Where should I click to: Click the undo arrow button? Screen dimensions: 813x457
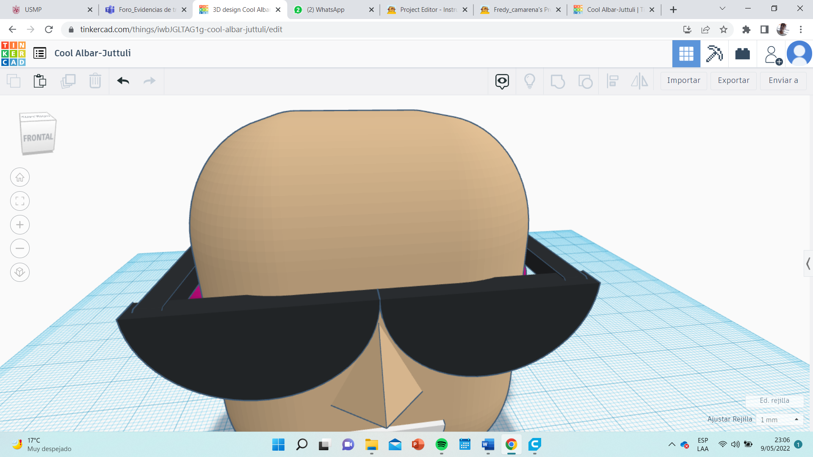point(122,81)
